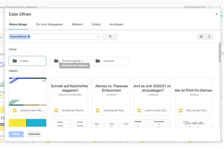Click Slides icon beside Was ist das POD
Viewport: 224px width, 149px height.
(181, 111)
